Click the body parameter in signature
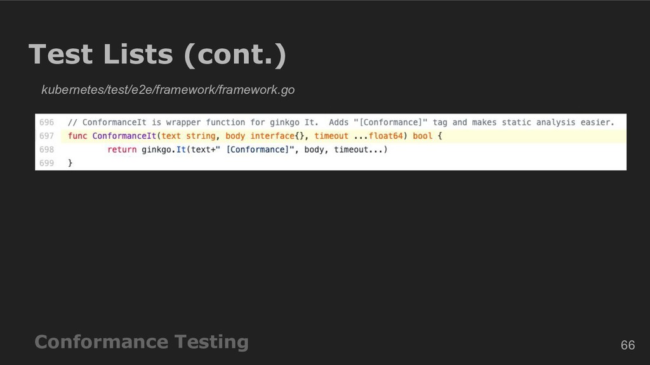Viewport: 650px width, 365px height. tap(235, 136)
